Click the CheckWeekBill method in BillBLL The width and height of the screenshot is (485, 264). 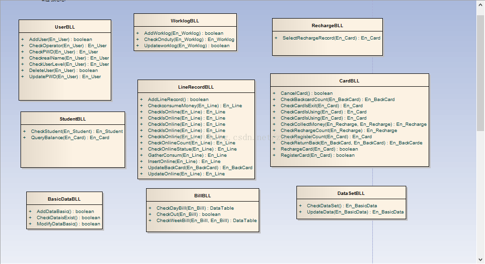207,221
